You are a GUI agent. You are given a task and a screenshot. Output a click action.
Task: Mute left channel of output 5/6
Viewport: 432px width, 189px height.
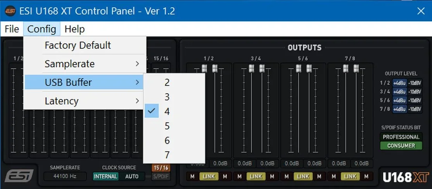click(286, 176)
